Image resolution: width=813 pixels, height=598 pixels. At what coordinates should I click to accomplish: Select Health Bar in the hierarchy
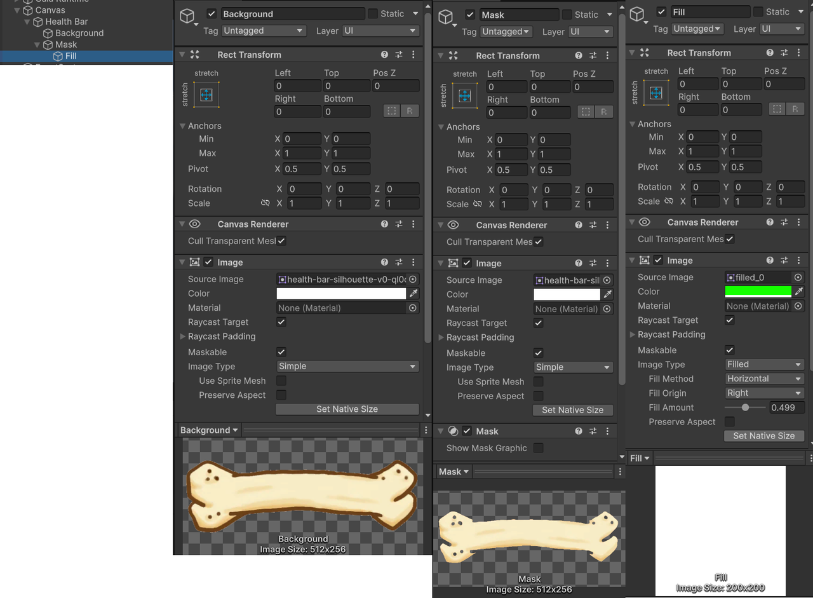tap(67, 22)
